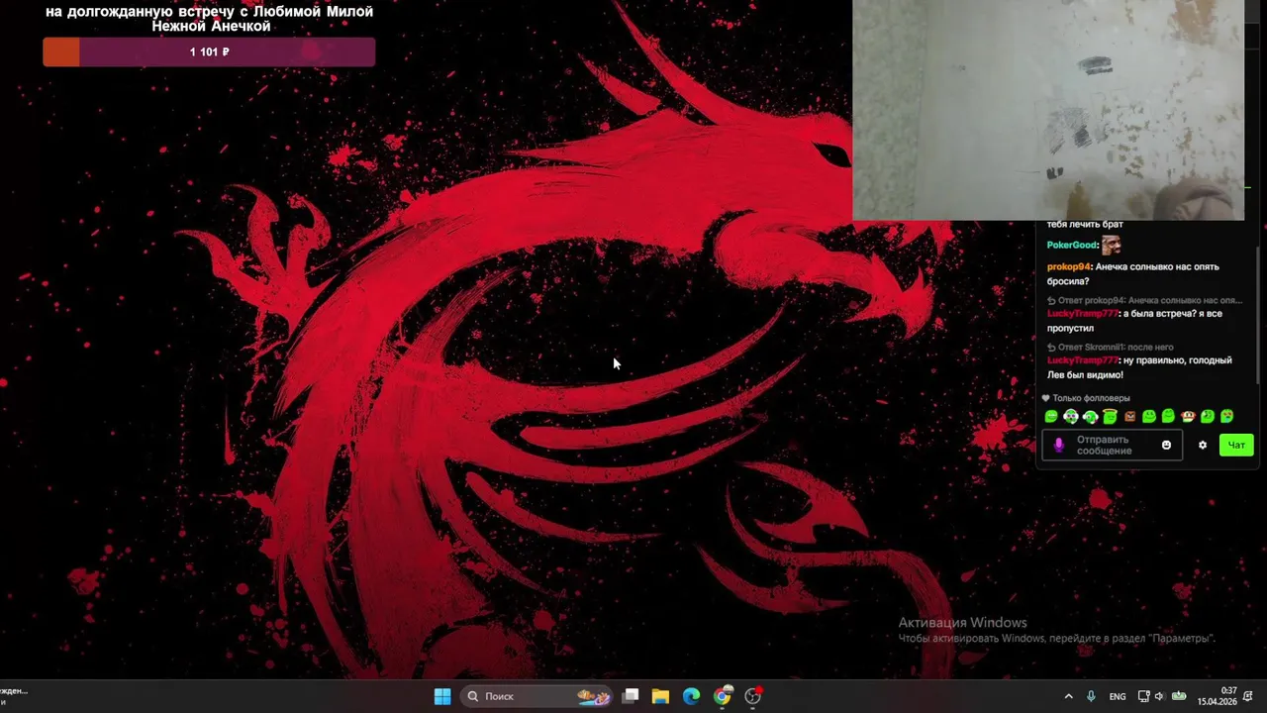Image resolution: width=1267 pixels, height=713 pixels.
Task: Pick the white-faced emote with headphones
Action: click(1071, 417)
